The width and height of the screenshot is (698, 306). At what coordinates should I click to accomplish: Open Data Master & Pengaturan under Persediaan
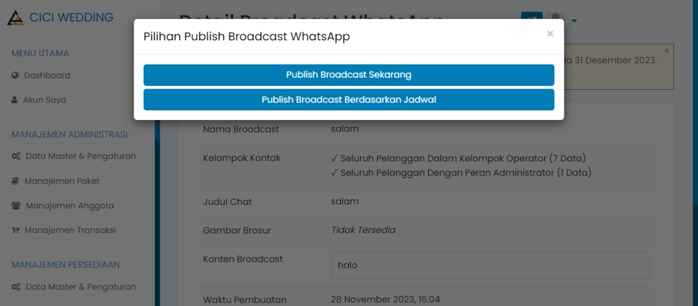pyautogui.click(x=80, y=286)
